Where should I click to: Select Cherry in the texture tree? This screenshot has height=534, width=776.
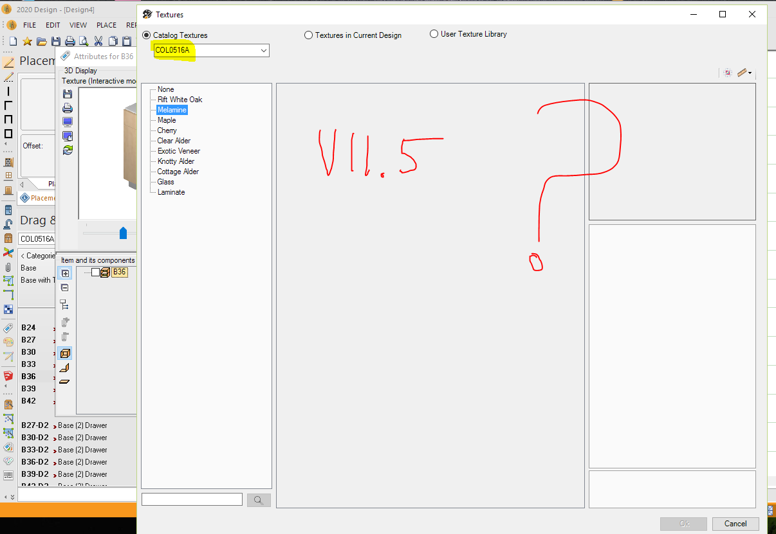click(x=167, y=130)
